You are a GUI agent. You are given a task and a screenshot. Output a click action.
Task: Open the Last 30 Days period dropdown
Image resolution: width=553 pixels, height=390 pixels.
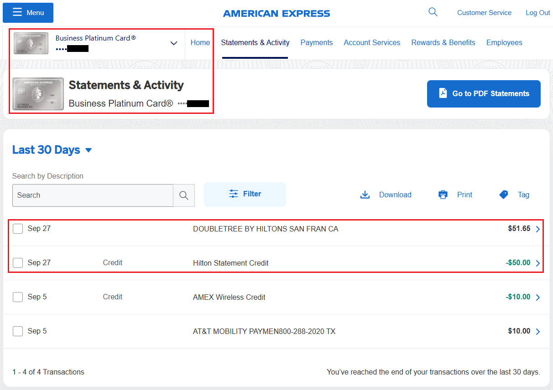click(x=52, y=150)
